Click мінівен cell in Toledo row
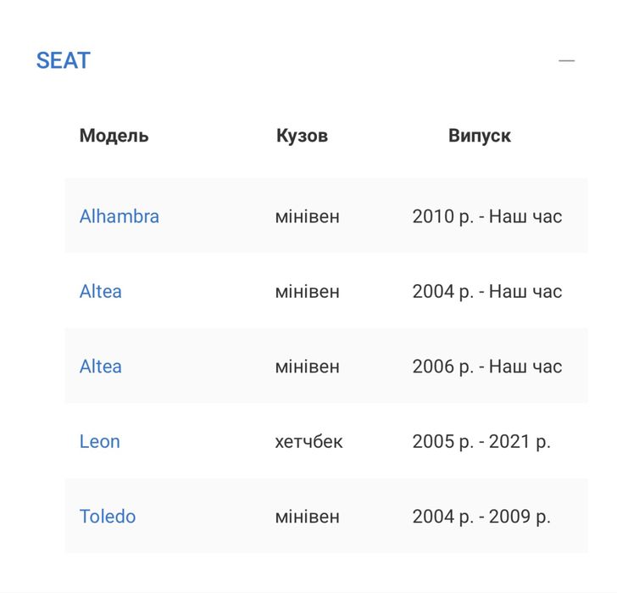Screen dimensions: 617x593 click(x=307, y=517)
